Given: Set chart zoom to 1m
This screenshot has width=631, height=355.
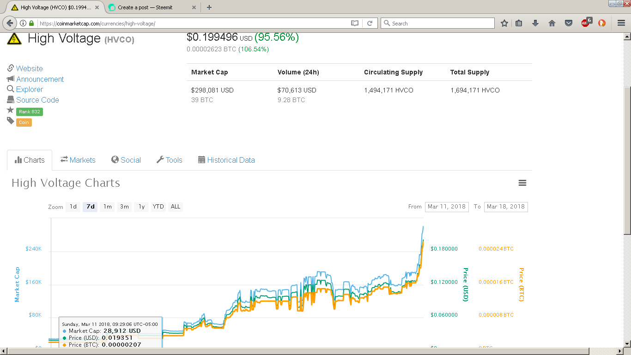Looking at the screenshot, I should coord(108,207).
